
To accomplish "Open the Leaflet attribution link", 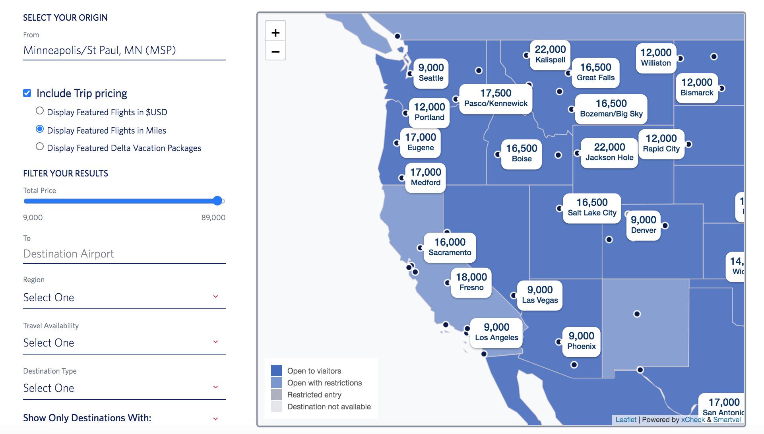I will tap(626, 420).
